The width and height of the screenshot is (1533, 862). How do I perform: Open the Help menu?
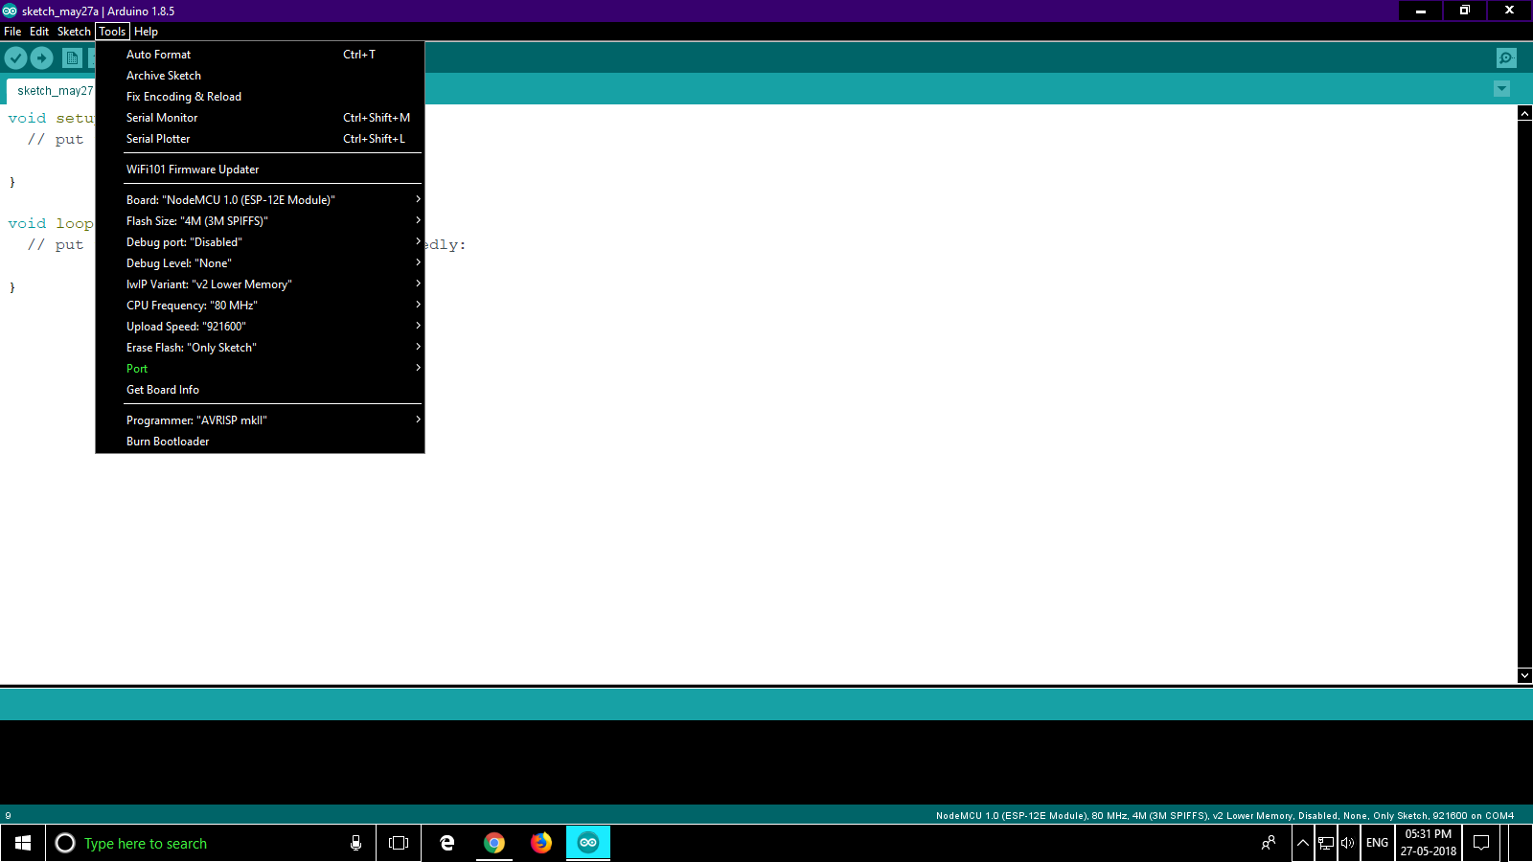tap(146, 32)
